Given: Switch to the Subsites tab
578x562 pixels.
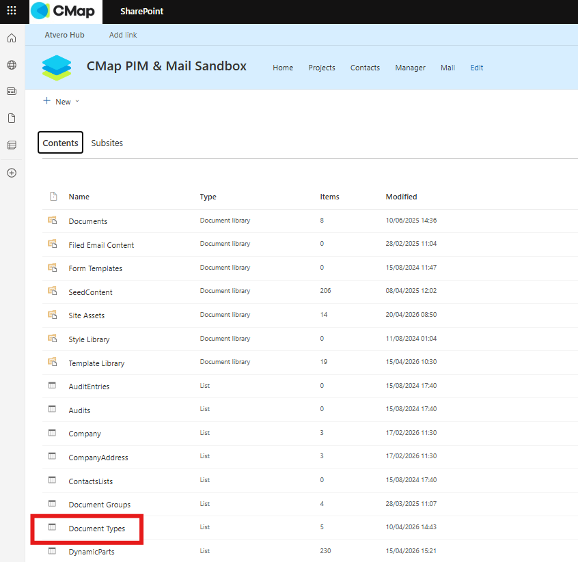Looking at the screenshot, I should point(107,143).
